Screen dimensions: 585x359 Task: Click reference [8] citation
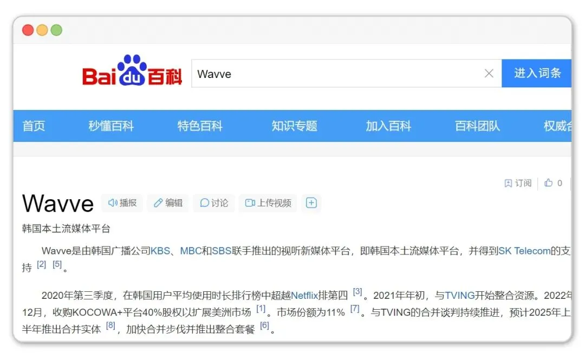(x=110, y=325)
